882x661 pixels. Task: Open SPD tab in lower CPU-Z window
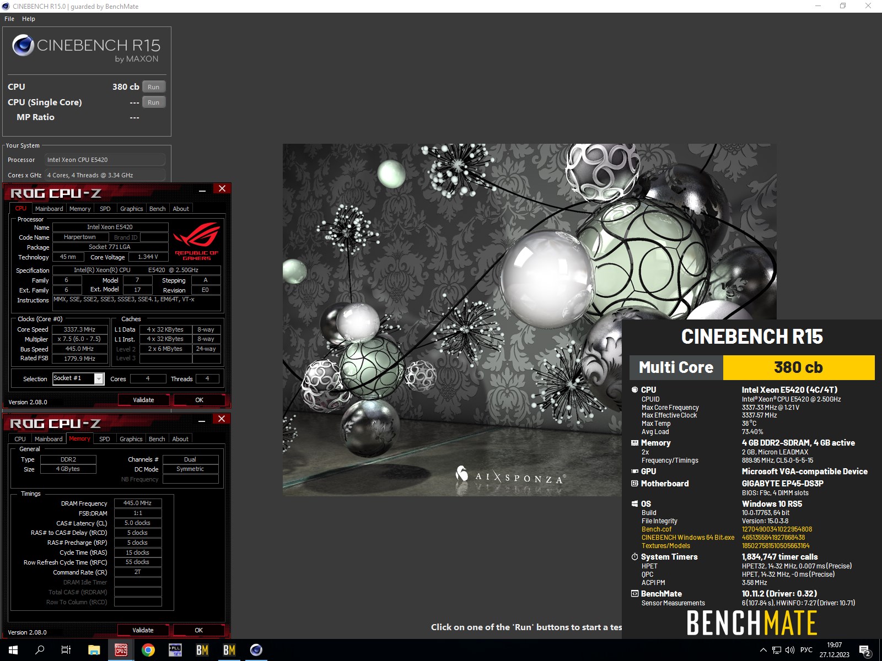(x=105, y=439)
